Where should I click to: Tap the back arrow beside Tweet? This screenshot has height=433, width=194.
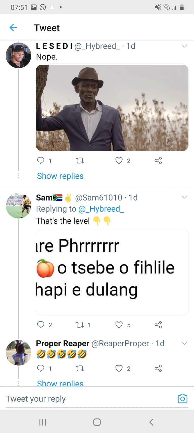point(13,27)
